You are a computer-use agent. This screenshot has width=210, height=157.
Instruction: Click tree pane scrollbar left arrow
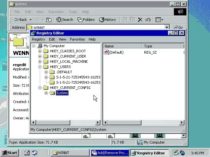(x=33, y=122)
